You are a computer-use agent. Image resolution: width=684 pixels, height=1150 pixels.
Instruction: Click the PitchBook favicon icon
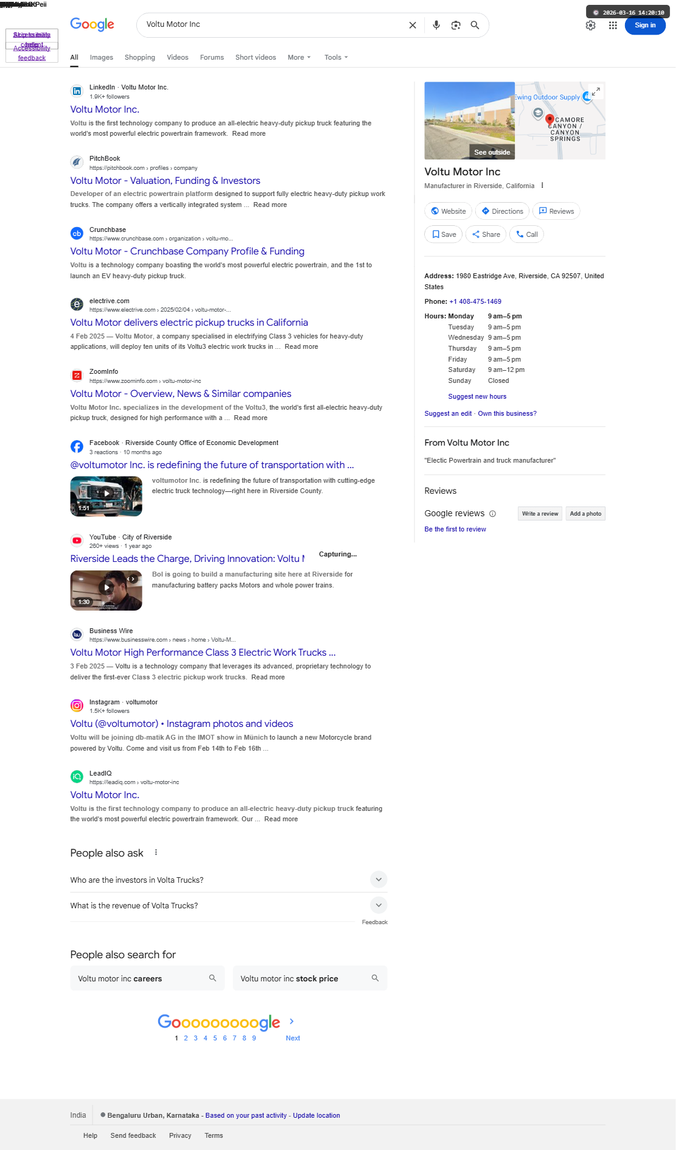pyautogui.click(x=77, y=162)
